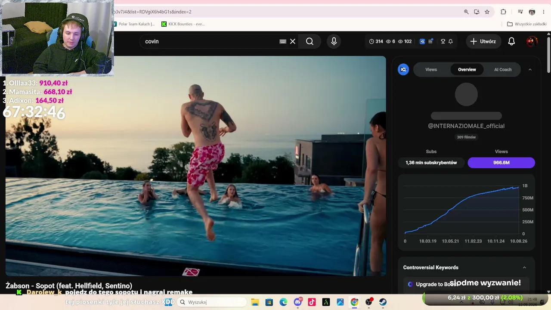Click the install app icon in address bar
The width and height of the screenshot is (551, 310).
click(x=477, y=12)
